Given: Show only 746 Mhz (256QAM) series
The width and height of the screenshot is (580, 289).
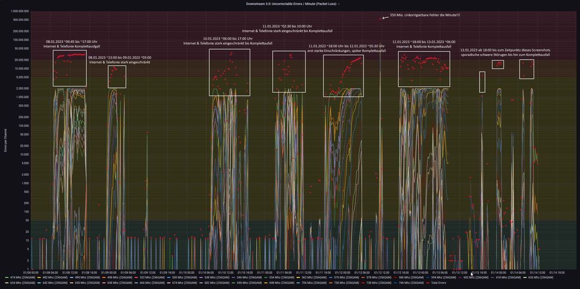Looking at the screenshot, I should coord(408,283).
